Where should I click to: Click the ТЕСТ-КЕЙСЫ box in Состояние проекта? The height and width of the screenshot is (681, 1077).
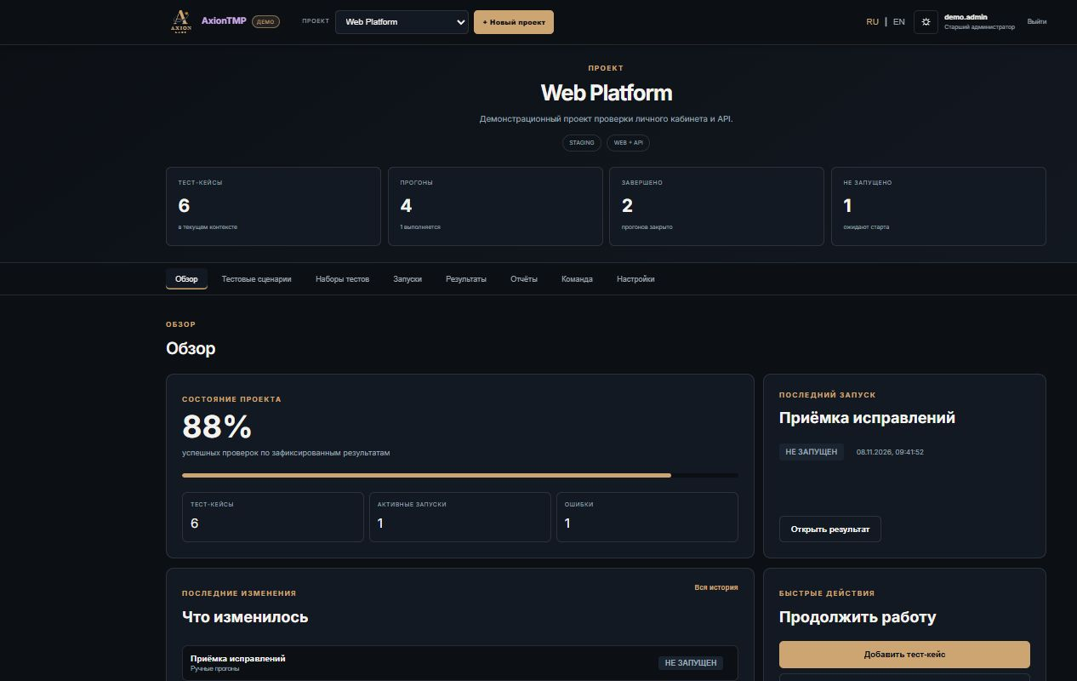click(273, 517)
